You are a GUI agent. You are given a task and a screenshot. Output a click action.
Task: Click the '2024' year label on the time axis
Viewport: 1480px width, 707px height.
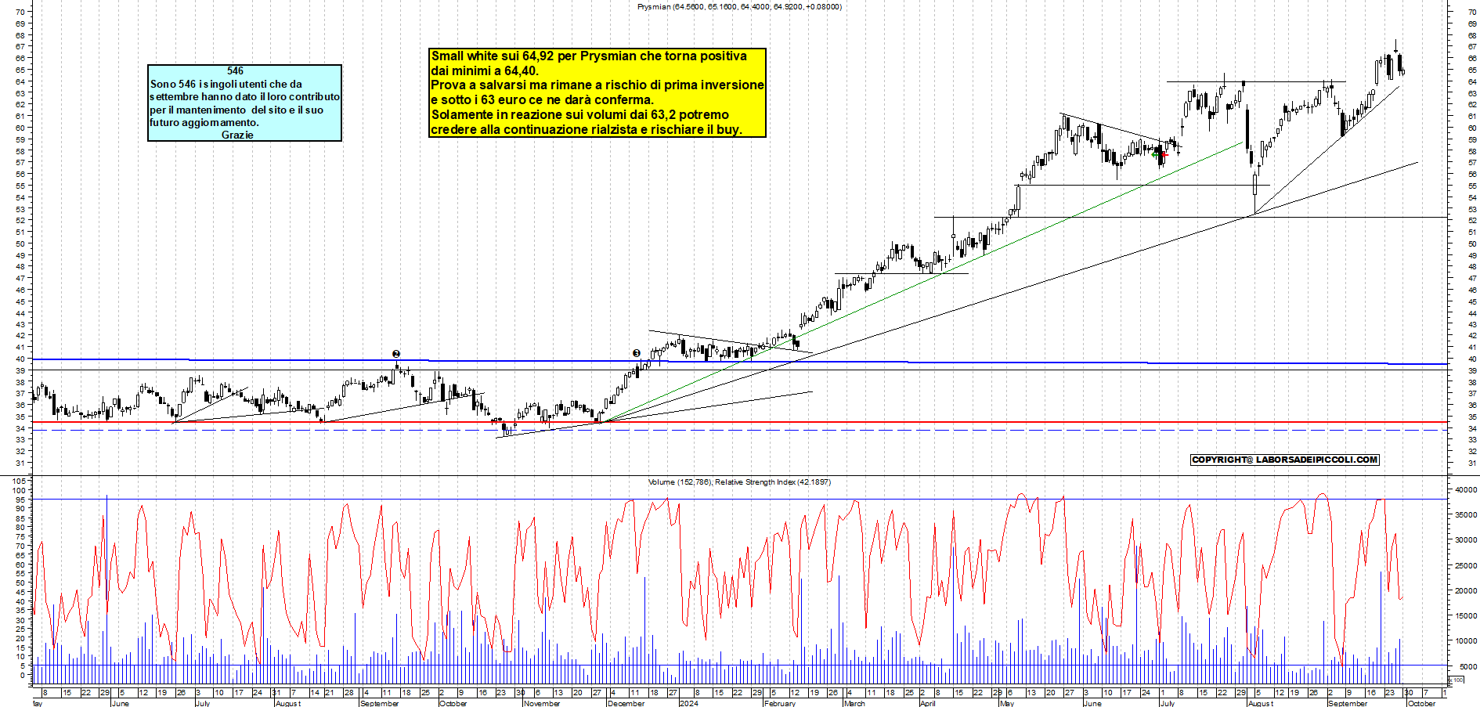tap(688, 703)
